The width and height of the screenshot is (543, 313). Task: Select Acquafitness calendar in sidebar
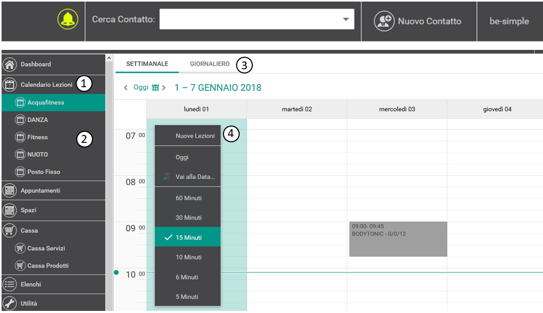pyautogui.click(x=54, y=102)
